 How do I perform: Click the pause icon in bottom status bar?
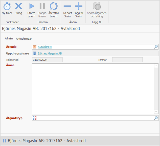pos(4,141)
